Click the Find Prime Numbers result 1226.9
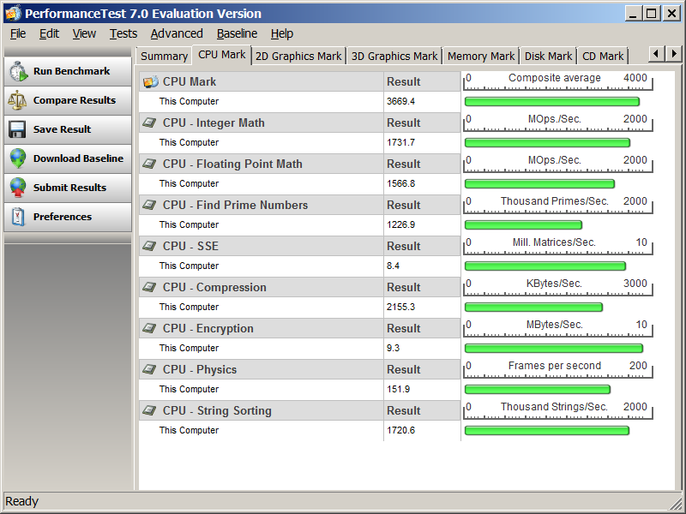The height and width of the screenshot is (514, 686). tap(400, 224)
